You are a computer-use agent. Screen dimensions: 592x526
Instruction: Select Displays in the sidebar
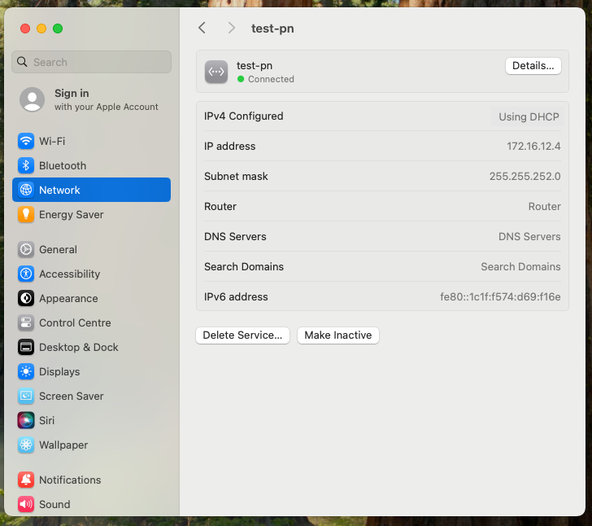pyautogui.click(x=59, y=372)
